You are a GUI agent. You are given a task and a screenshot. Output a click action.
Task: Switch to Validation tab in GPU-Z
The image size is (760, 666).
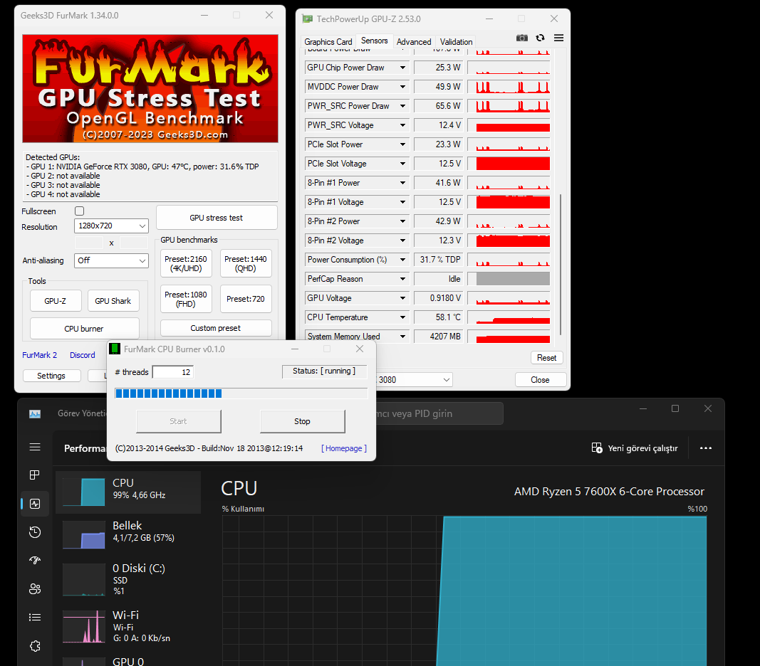[x=456, y=42]
